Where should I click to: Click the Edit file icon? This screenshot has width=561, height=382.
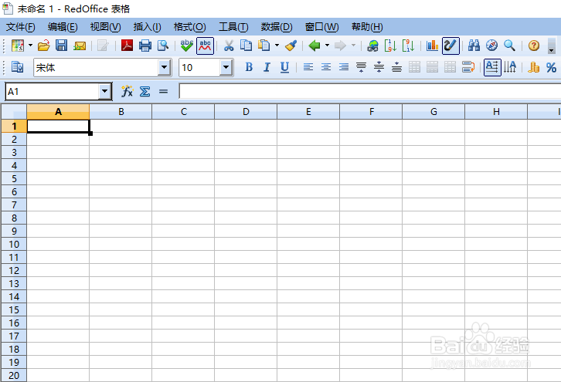(103, 46)
